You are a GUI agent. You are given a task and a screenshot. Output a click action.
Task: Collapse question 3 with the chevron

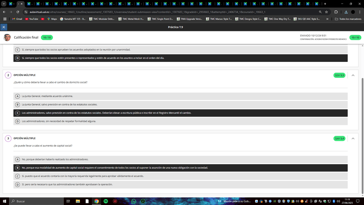coord(353,138)
